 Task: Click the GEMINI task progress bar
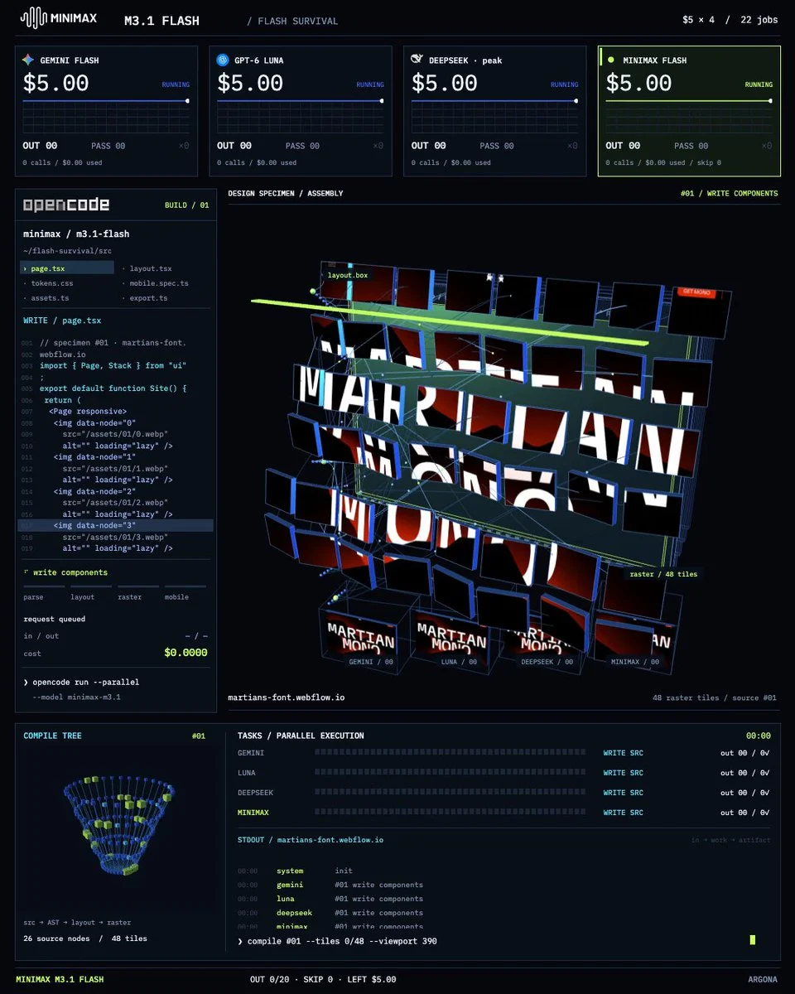pos(449,753)
